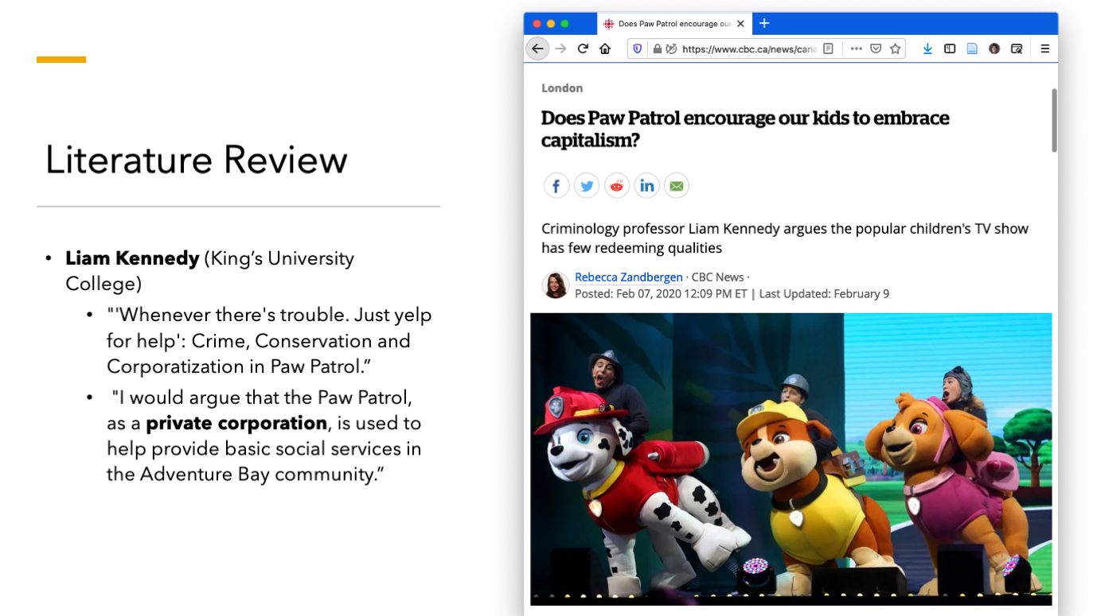Share article on Facebook
The width and height of the screenshot is (1097, 616).
point(556,186)
